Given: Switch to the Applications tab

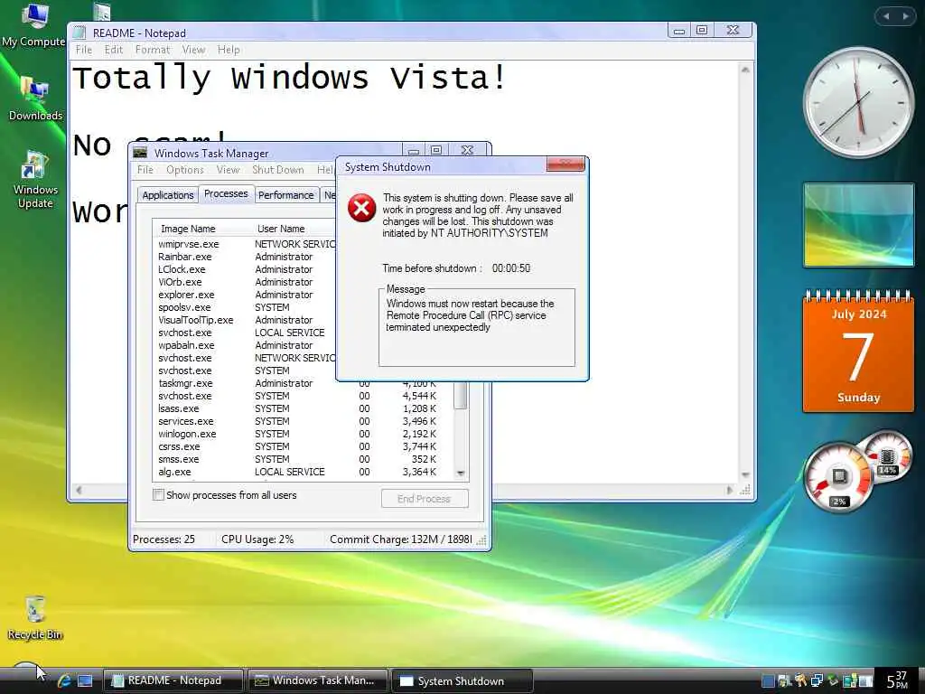Looking at the screenshot, I should (167, 195).
